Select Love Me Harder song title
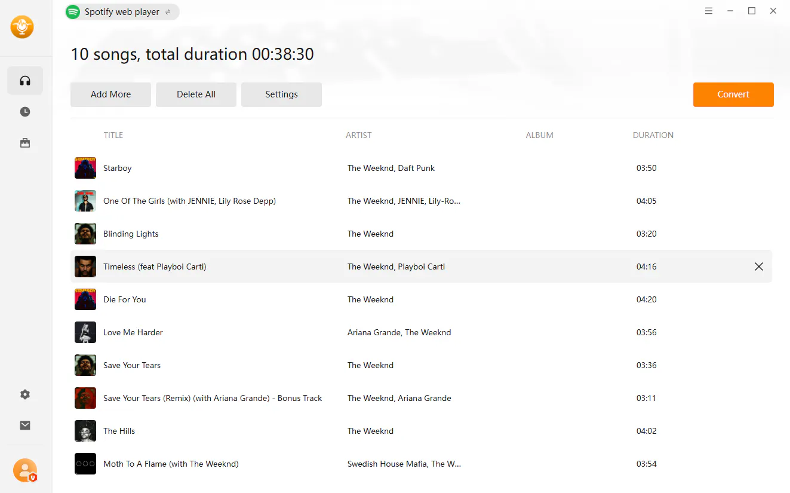 133,332
